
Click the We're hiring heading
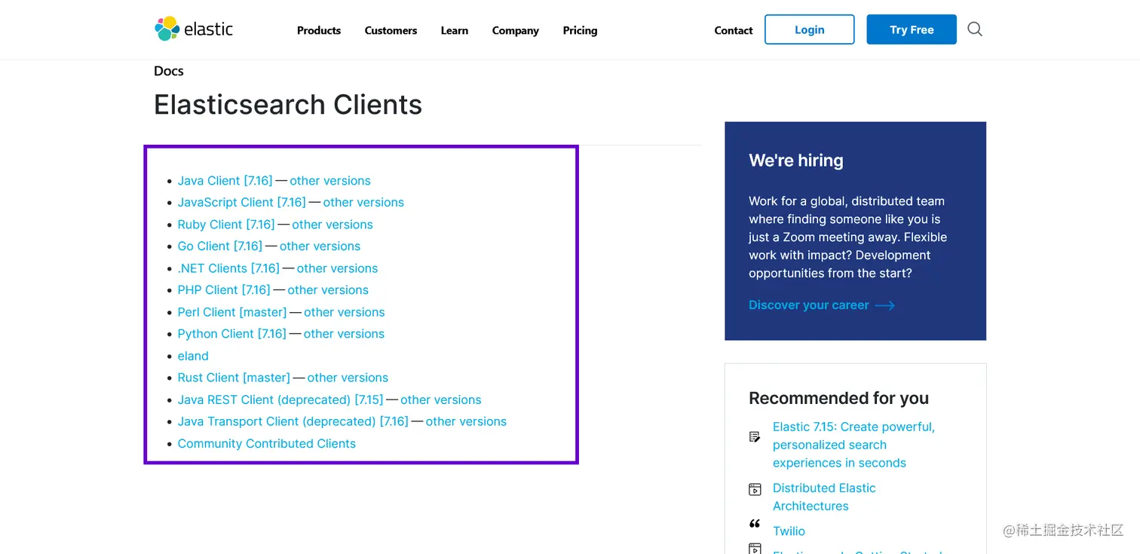point(796,161)
